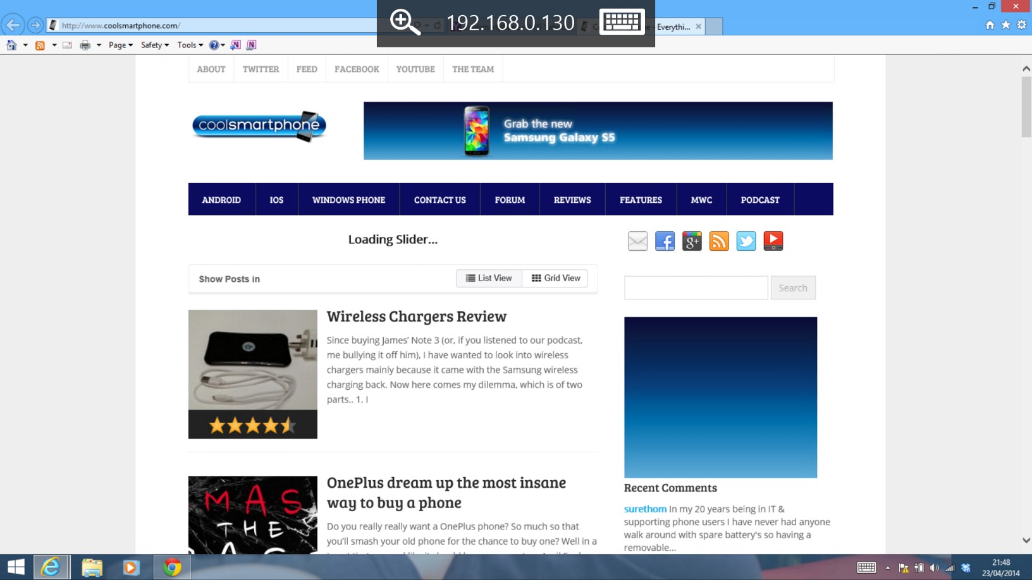This screenshot has width=1032, height=580.
Task: Open the REVIEWS navigation tab
Action: coord(572,200)
